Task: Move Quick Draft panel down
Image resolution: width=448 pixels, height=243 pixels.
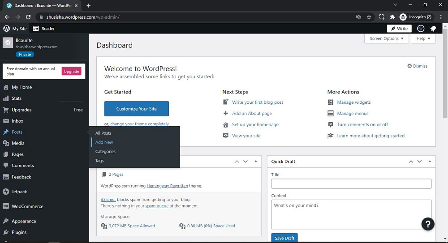Action: coord(419,162)
